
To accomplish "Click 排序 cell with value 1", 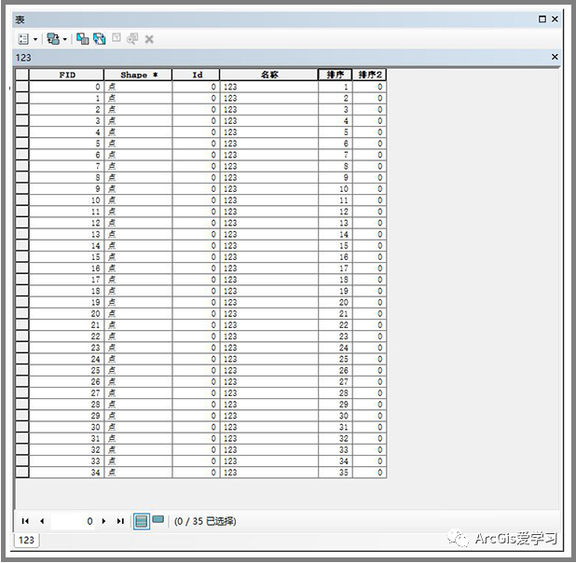I will 335,87.
